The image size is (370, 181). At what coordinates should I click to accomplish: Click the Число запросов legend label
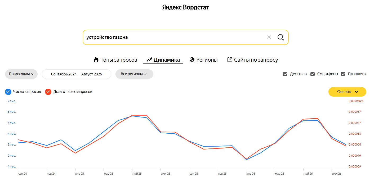(x=27, y=92)
